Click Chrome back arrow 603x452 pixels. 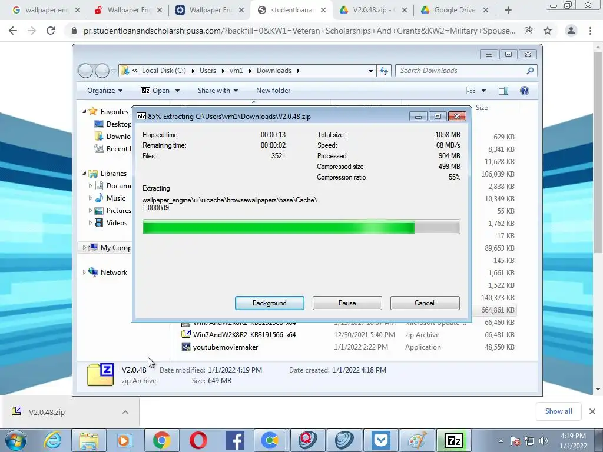13,31
